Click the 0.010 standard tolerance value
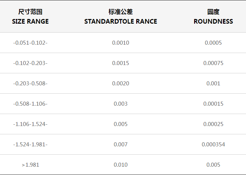This screenshot has height=175, width=246. click(120, 165)
